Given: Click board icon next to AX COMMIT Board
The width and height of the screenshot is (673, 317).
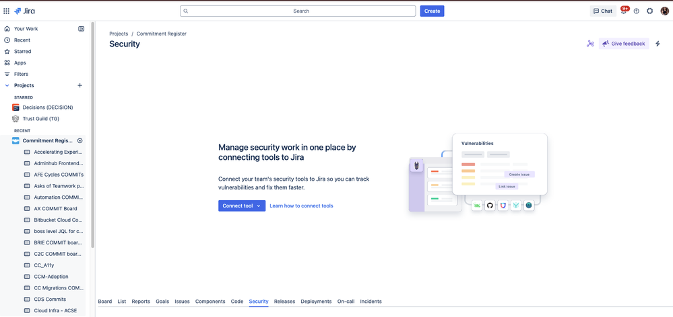Looking at the screenshot, I should point(27,209).
